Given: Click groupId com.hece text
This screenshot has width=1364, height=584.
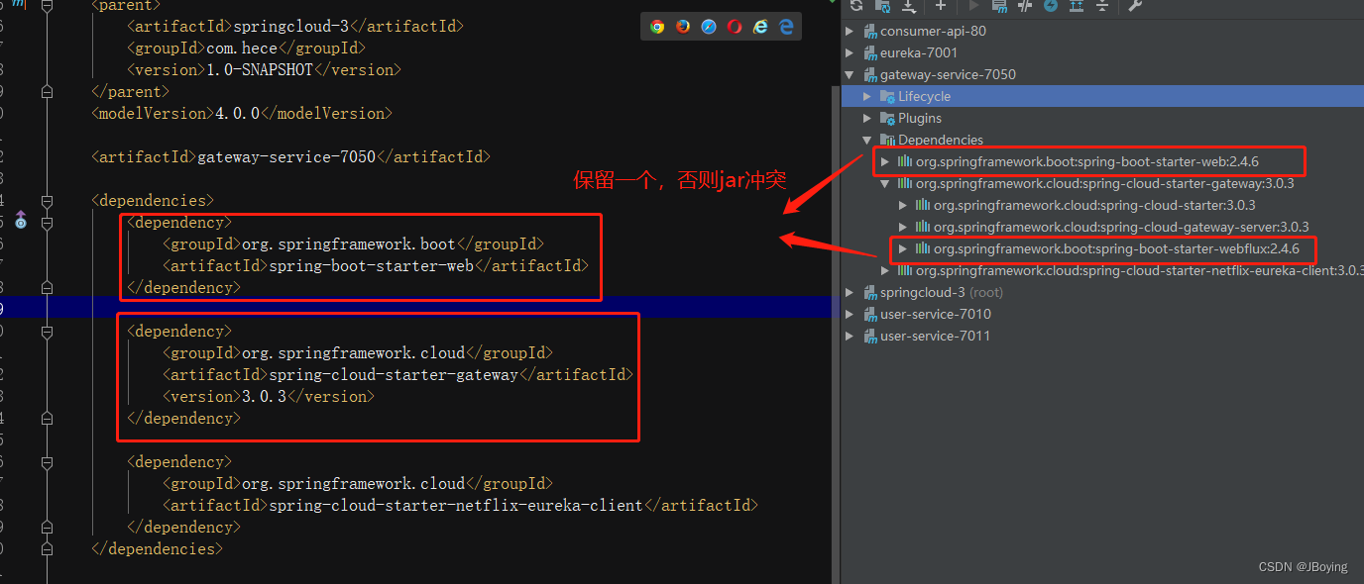Looking at the screenshot, I should 246,48.
